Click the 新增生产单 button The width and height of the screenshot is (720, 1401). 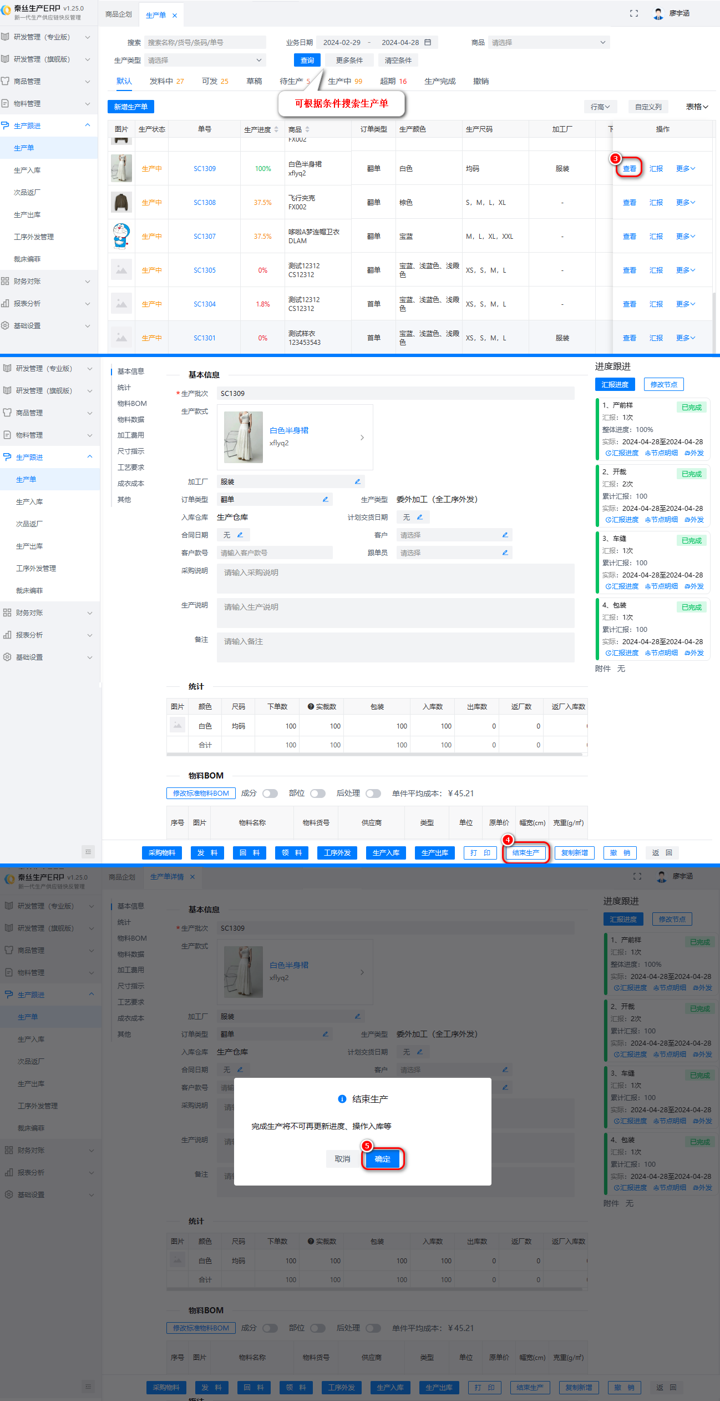coord(131,107)
